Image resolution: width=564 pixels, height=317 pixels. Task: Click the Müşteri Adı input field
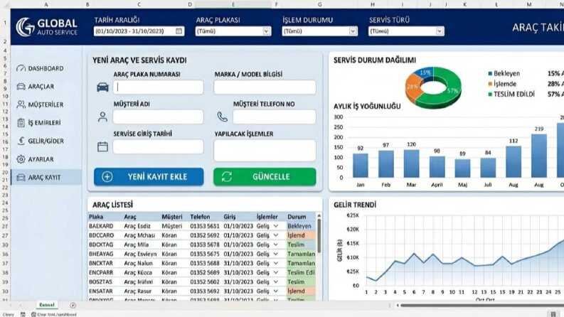[159, 117]
